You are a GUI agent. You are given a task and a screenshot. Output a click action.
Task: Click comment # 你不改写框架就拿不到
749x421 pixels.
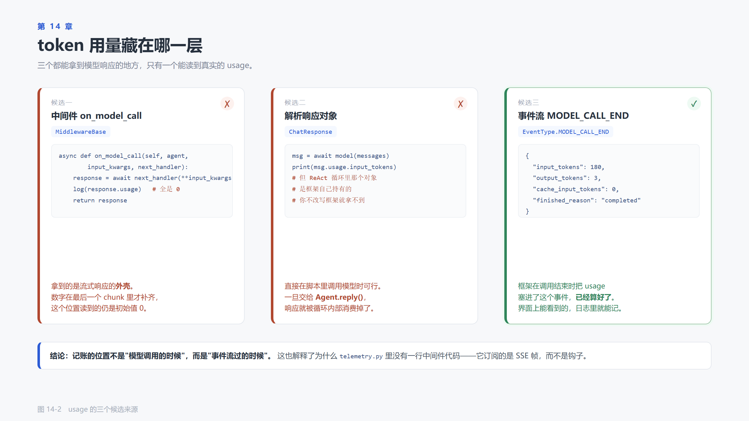pyautogui.click(x=328, y=200)
